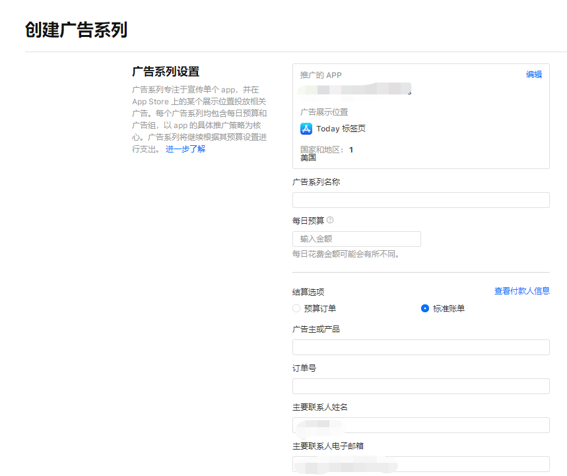Focus the 广告系列名称 input field
The height and width of the screenshot is (476, 567).
(421, 200)
